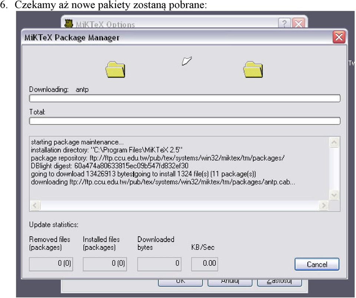Click the MiKTeX Options title bar icon
This screenshot has height=298, width=356.
[69, 23]
